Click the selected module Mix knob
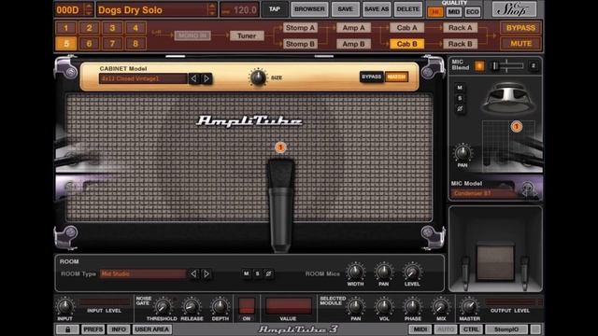The width and height of the screenshot is (598, 336). [440, 306]
